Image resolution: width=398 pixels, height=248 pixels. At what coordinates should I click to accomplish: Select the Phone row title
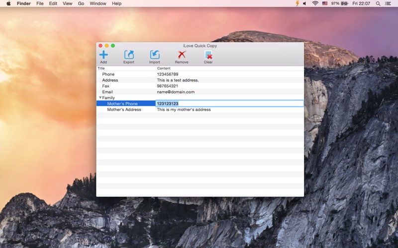108,74
